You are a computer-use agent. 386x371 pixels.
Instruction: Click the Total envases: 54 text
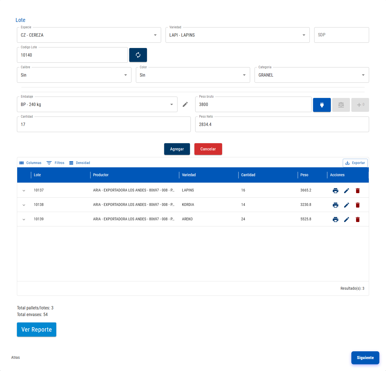(x=32, y=314)
